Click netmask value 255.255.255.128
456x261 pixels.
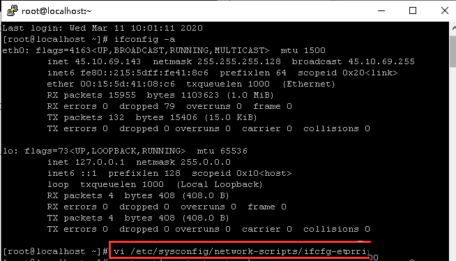coord(239,61)
